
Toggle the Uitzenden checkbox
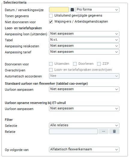51,64
